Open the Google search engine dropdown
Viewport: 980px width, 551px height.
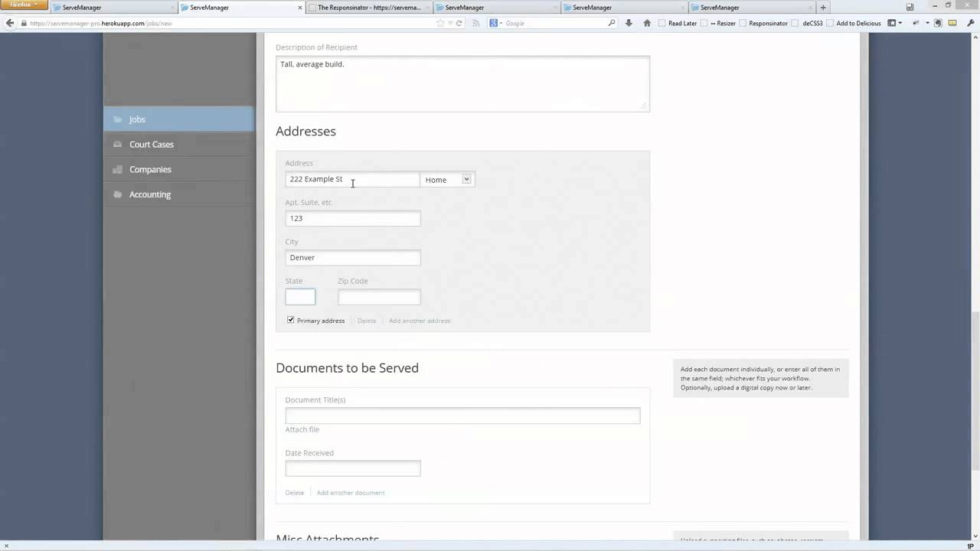click(x=495, y=23)
